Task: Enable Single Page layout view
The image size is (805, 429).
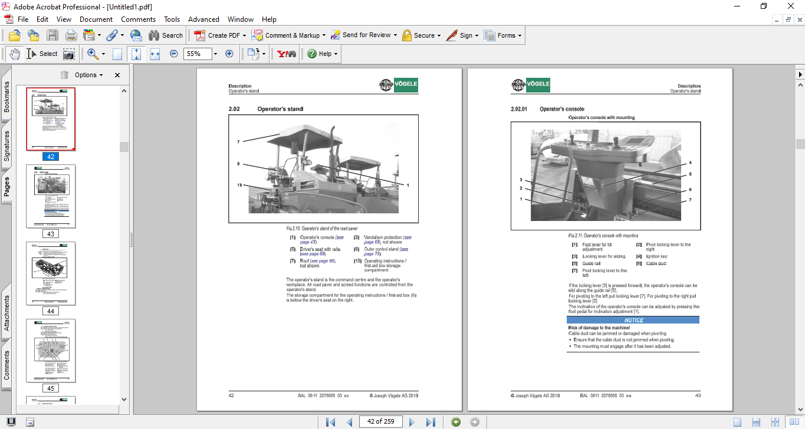Action: (737, 422)
